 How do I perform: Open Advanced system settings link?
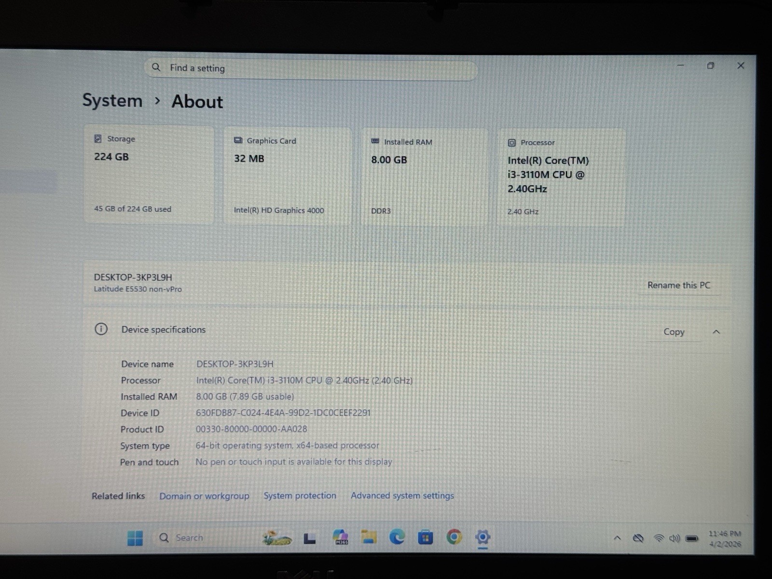pyautogui.click(x=402, y=496)
